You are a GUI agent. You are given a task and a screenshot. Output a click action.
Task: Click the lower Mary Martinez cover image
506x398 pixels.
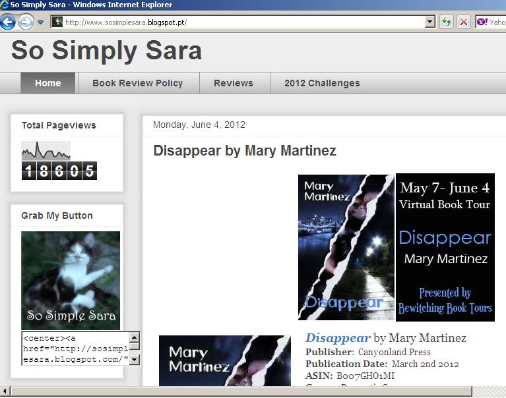coord(225,360)
